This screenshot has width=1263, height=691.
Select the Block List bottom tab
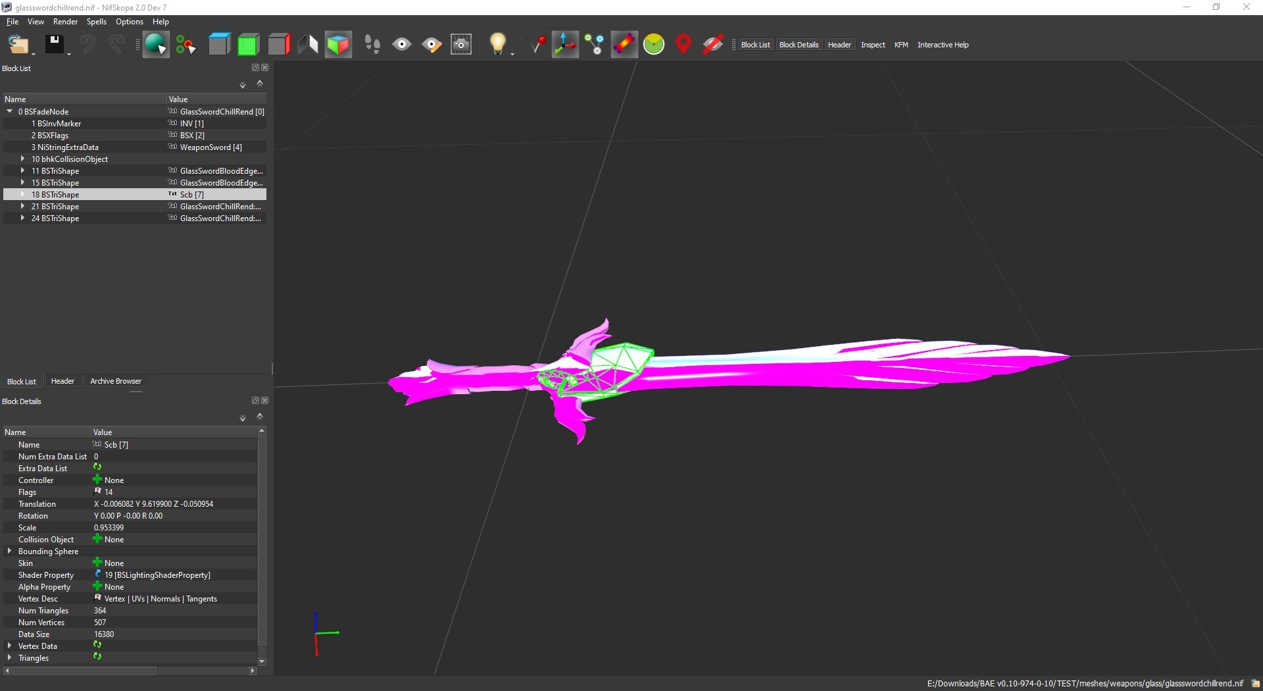tap(22, 381)
